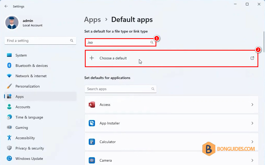Go to Bluetooth & devices label

pos(32,66)
